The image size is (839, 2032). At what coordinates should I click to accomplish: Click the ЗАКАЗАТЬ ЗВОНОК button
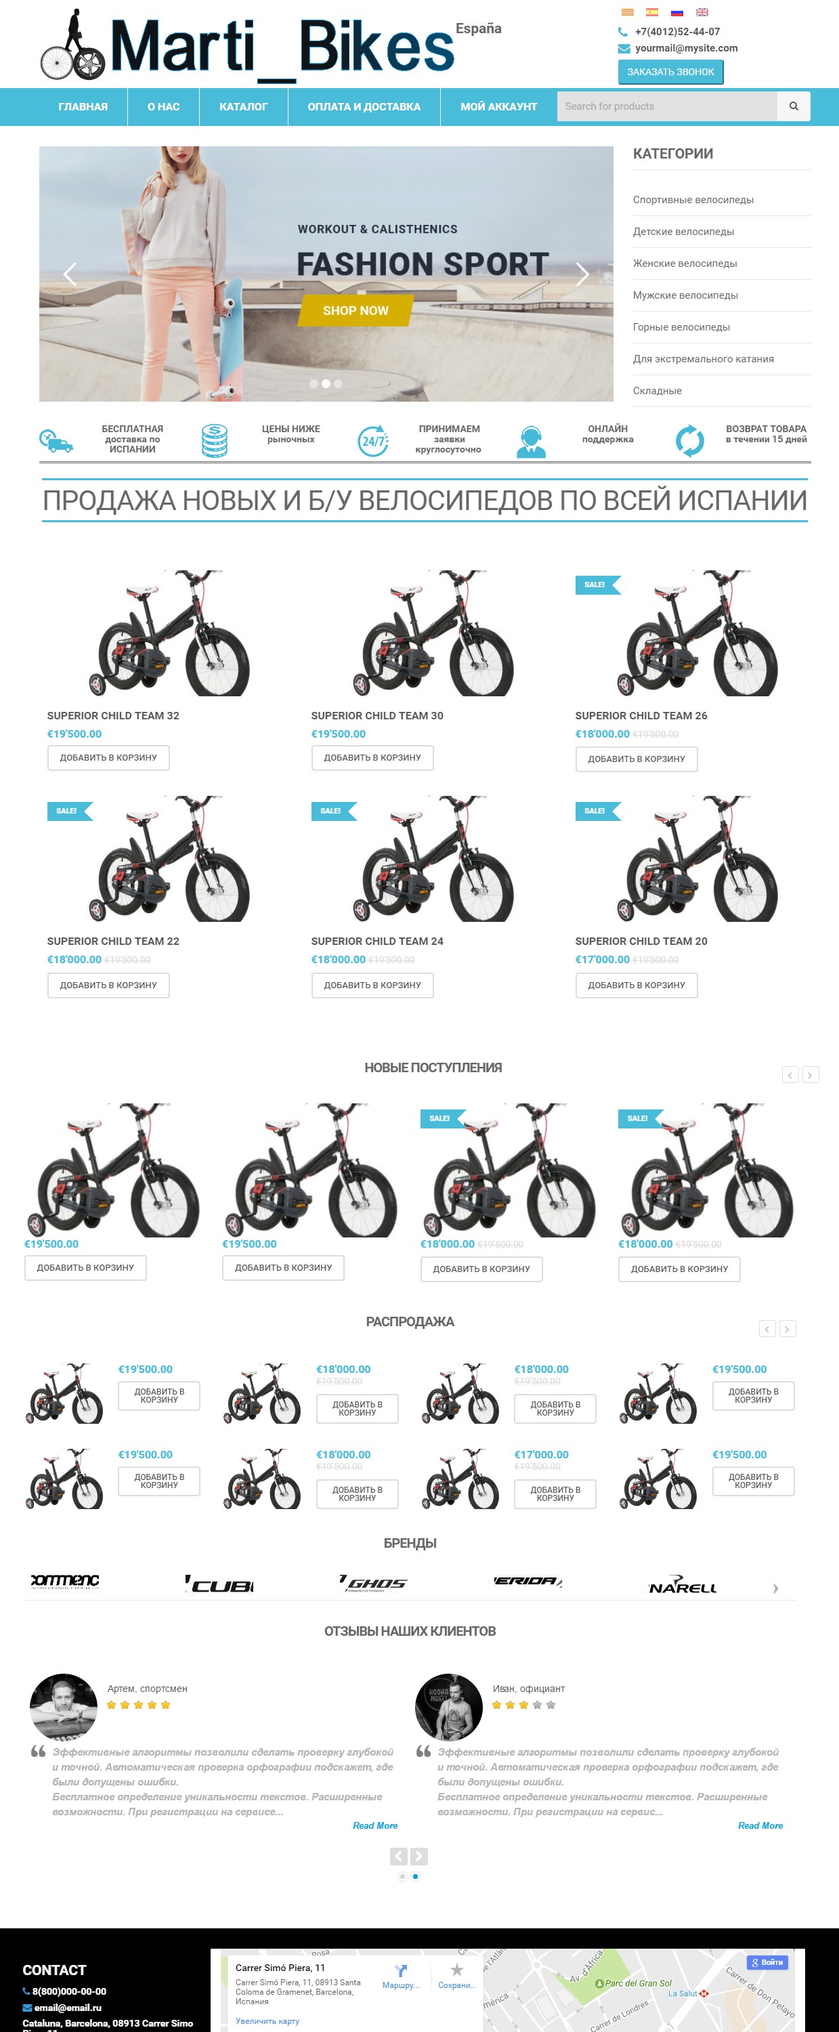point(670,72)
